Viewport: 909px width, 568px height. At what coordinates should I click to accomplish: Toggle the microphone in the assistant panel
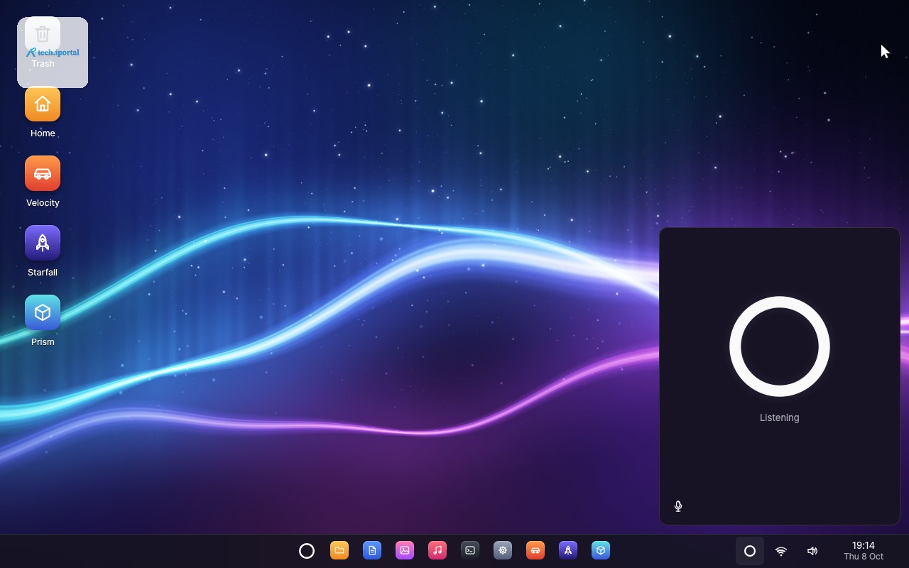[678, 506]
